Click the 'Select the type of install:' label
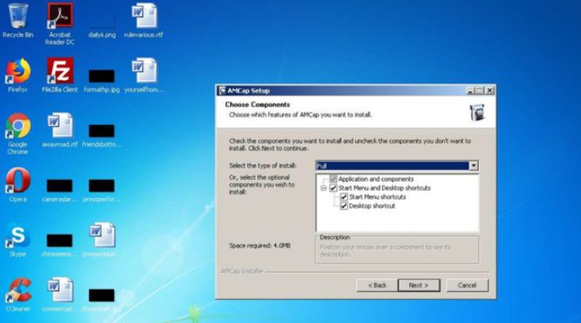581x323 pixels. (262, 165)
